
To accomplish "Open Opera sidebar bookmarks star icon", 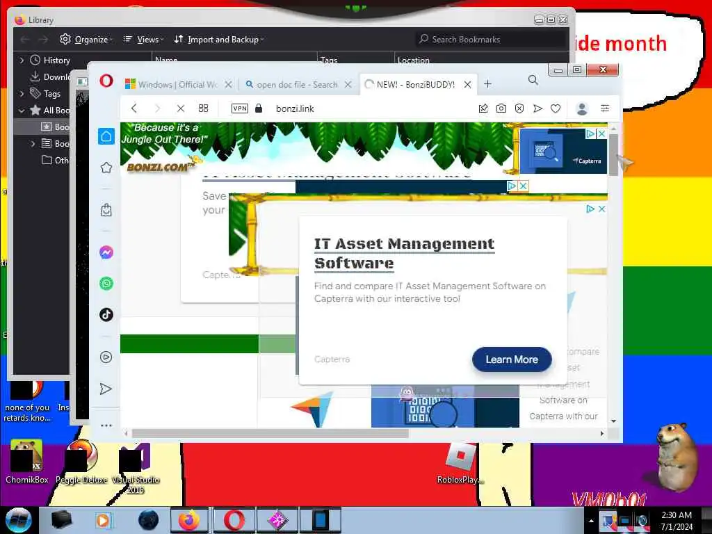I will tap(106, 168).
